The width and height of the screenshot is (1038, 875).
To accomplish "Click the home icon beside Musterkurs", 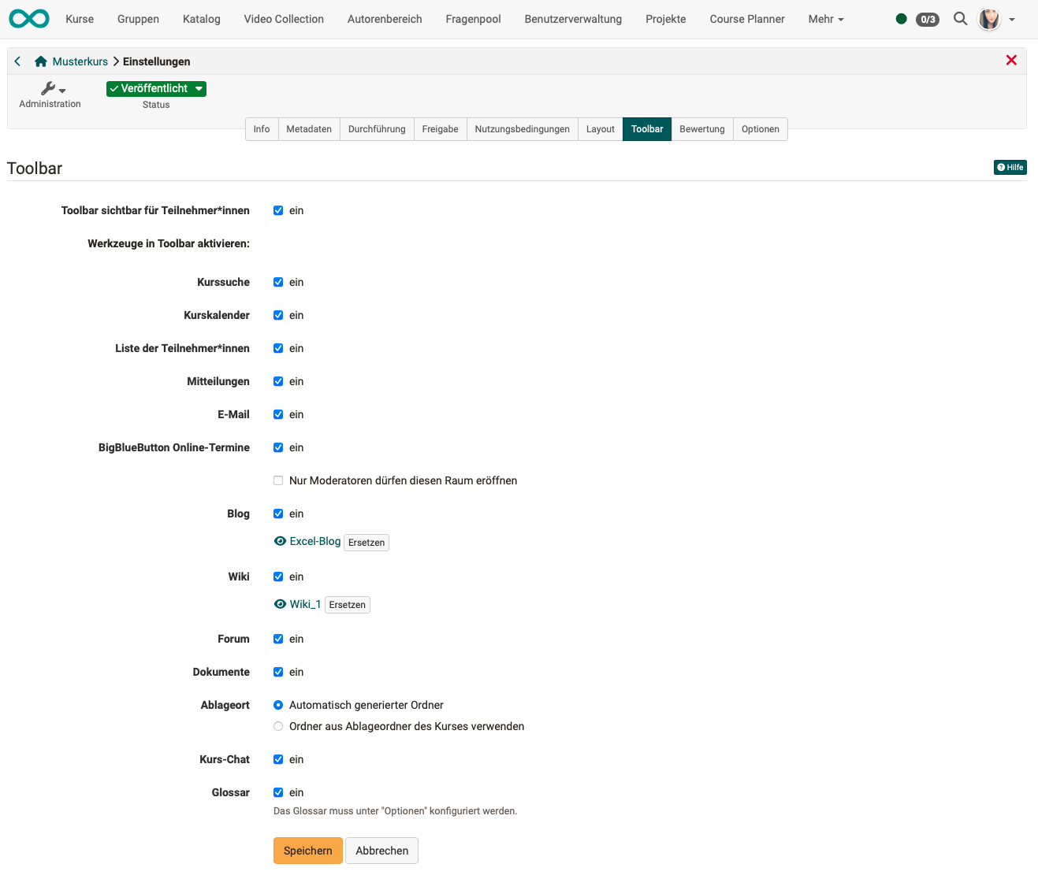I will [x=41, y=61].
